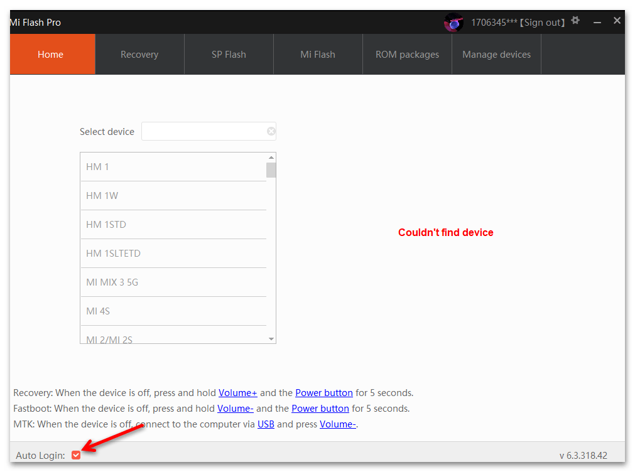Viewport: 635px width, 472px height.
Task: Click the account ID 1706345***
Action: tap(494, 22)
